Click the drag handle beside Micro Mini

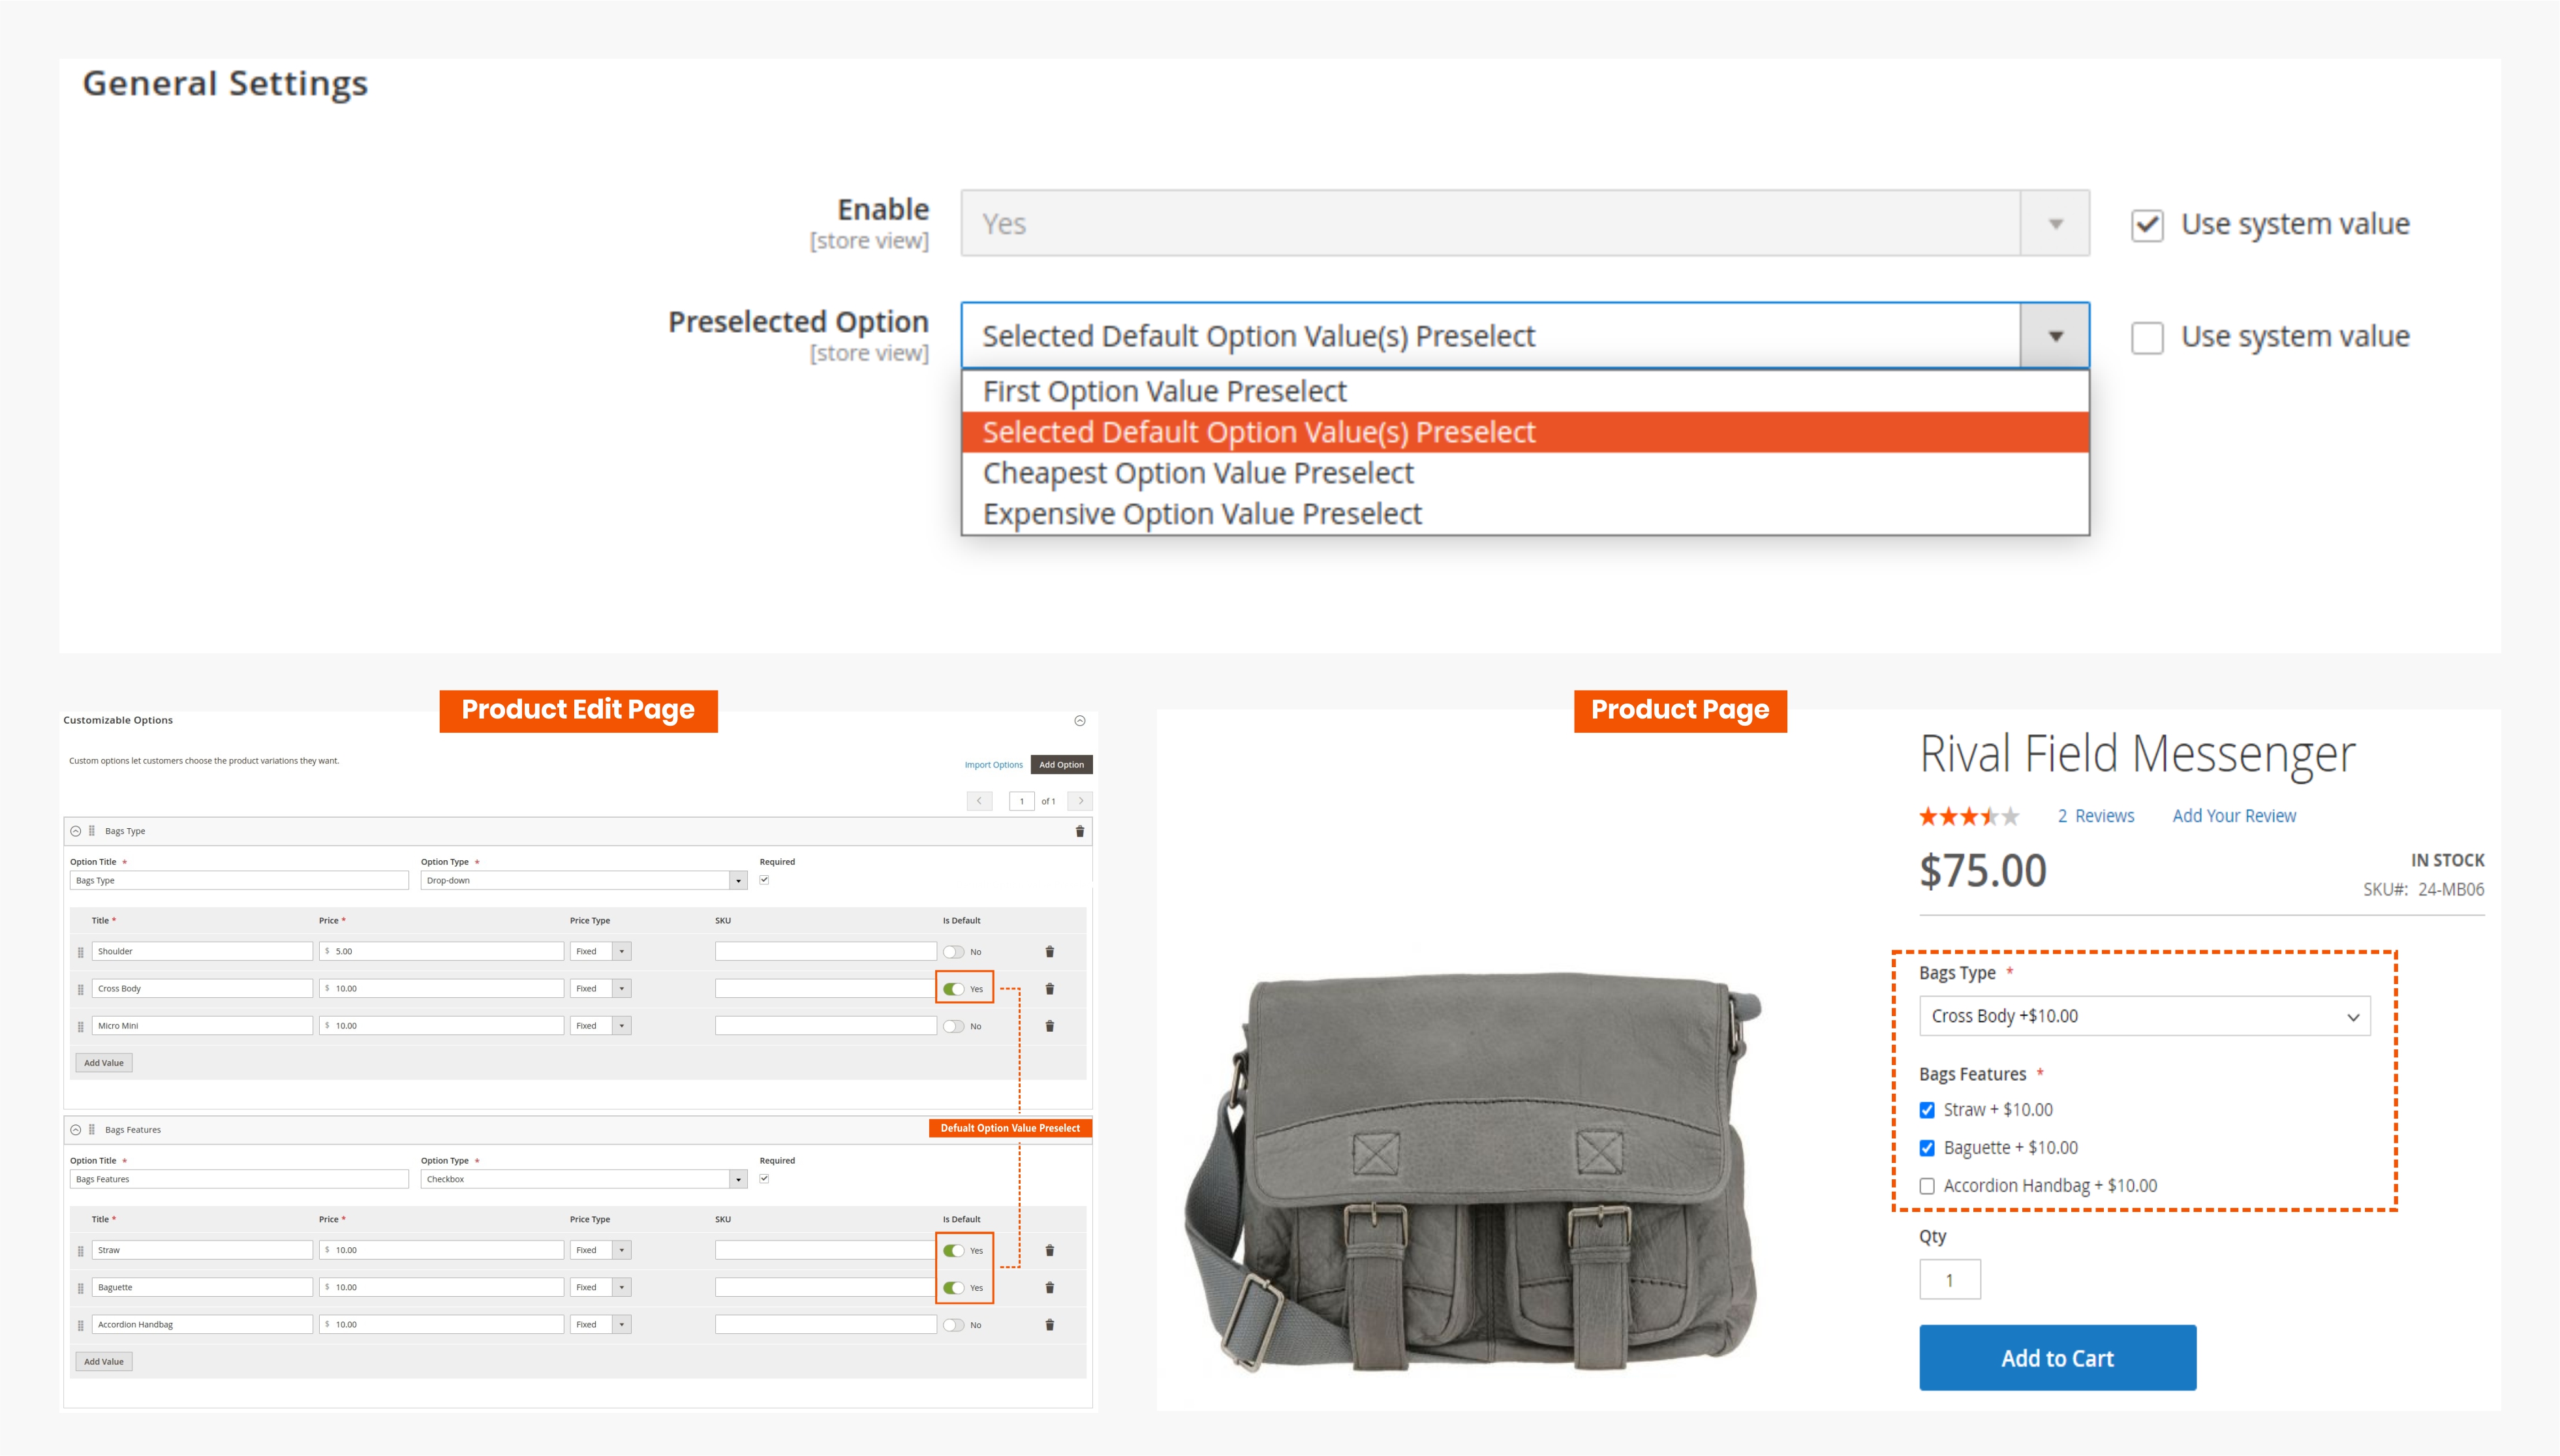point(81,1026)
